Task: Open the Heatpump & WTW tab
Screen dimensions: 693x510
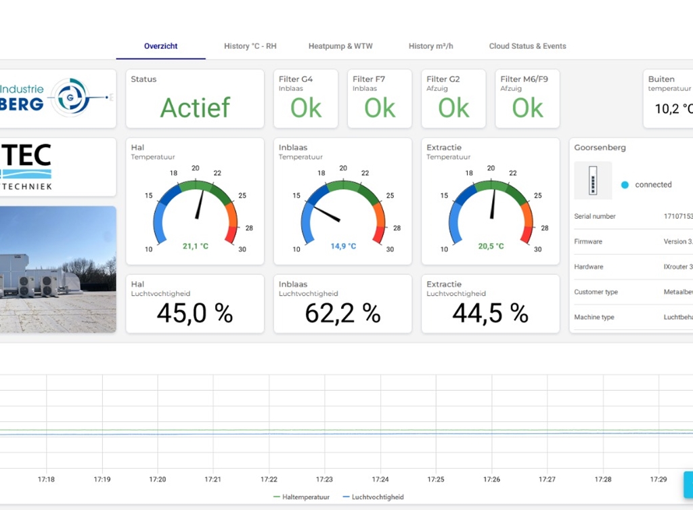Action: [x=340, y=46]
